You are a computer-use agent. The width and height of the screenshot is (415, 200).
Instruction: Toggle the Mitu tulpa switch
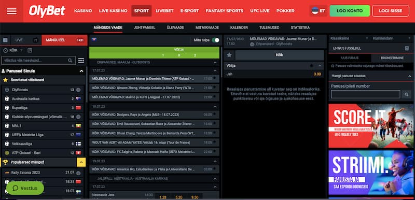[215, 40]
